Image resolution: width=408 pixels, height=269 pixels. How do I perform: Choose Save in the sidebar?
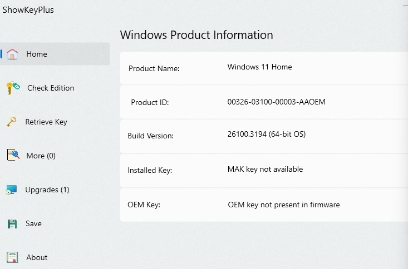click(x=33, y=223)
